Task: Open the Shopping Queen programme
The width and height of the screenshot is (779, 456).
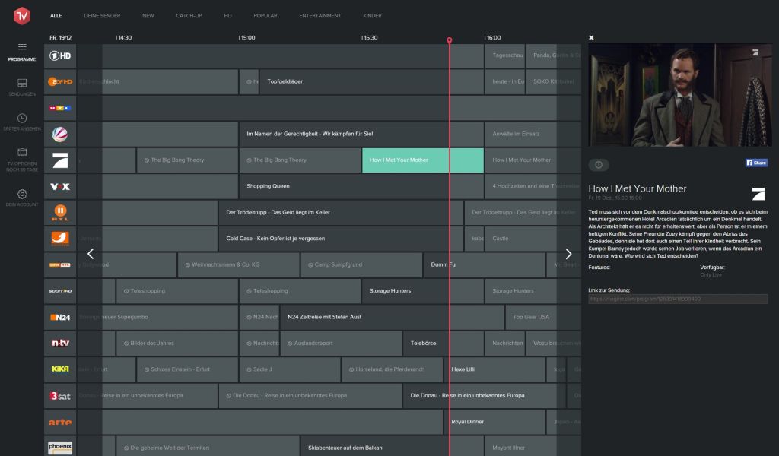Action: pos(361,186)
